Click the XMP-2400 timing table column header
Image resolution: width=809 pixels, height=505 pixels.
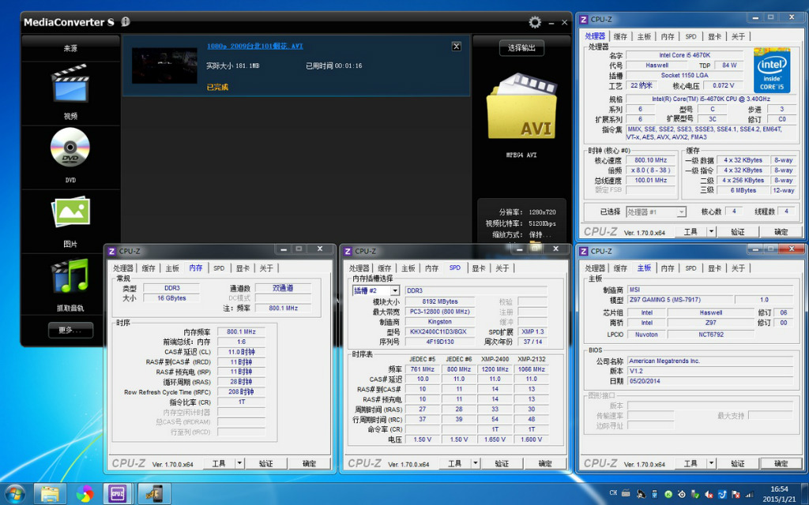coord(495,359)
